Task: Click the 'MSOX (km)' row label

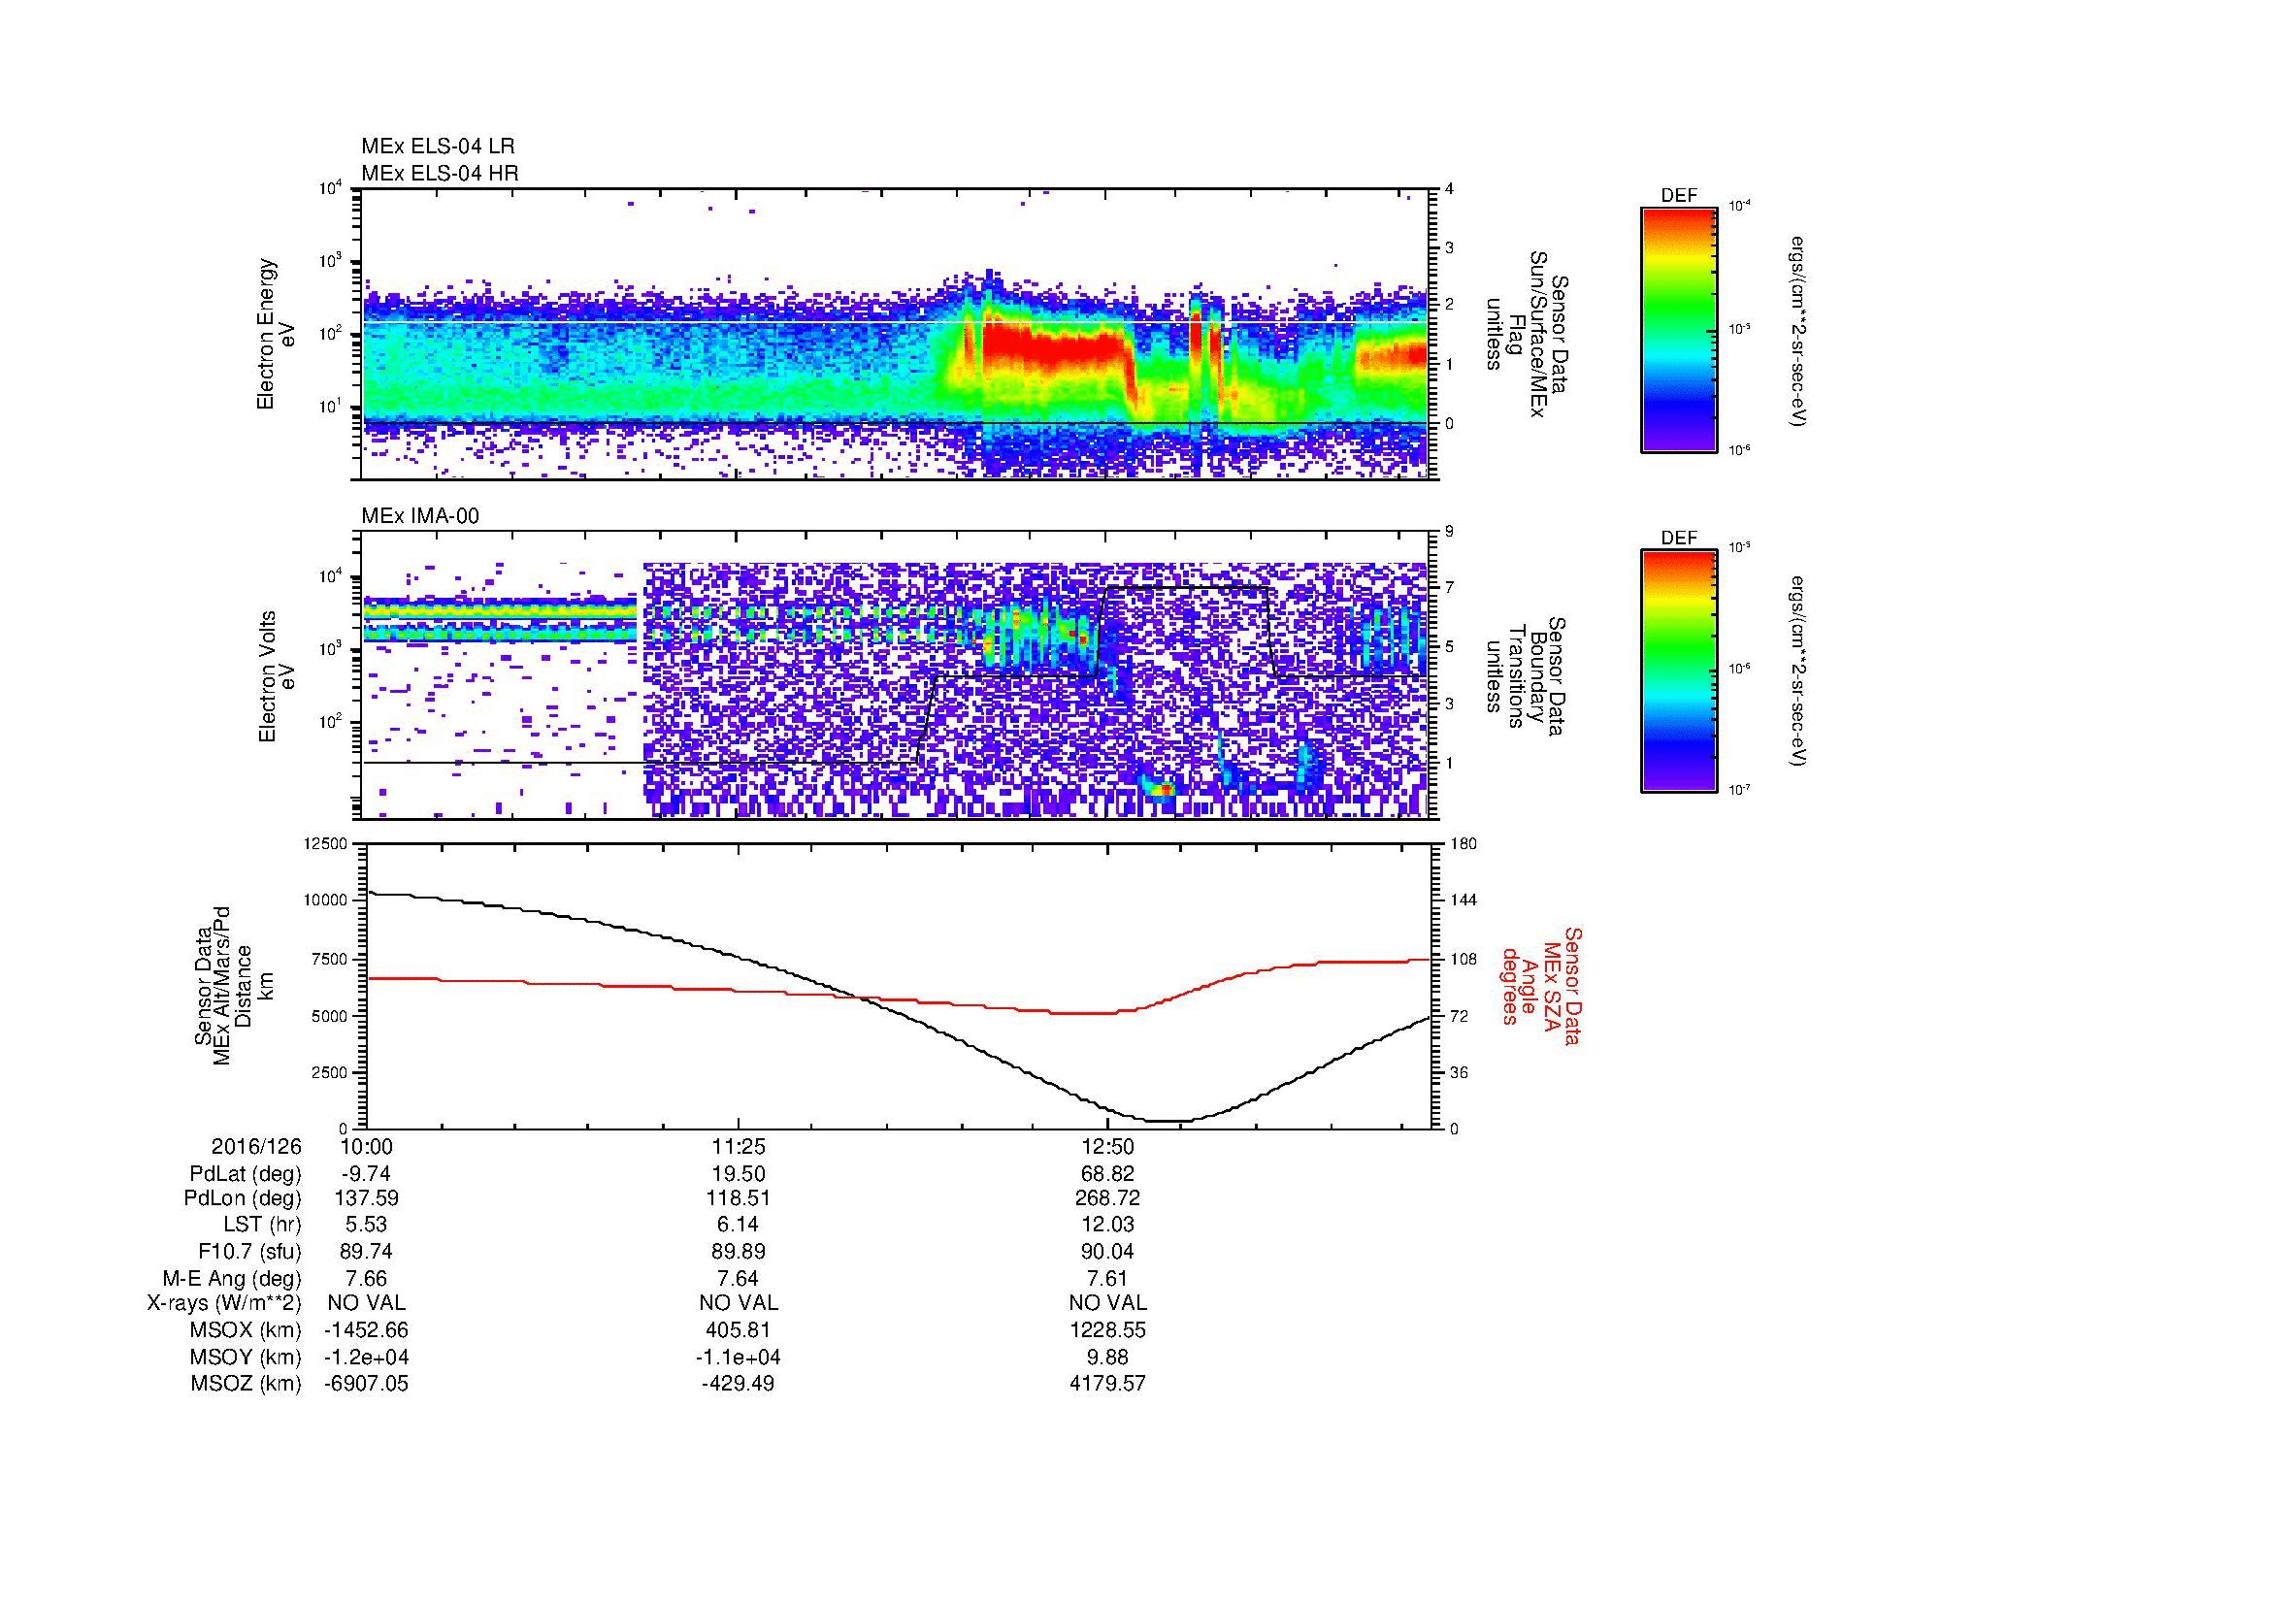Action: coord(247,1330)
